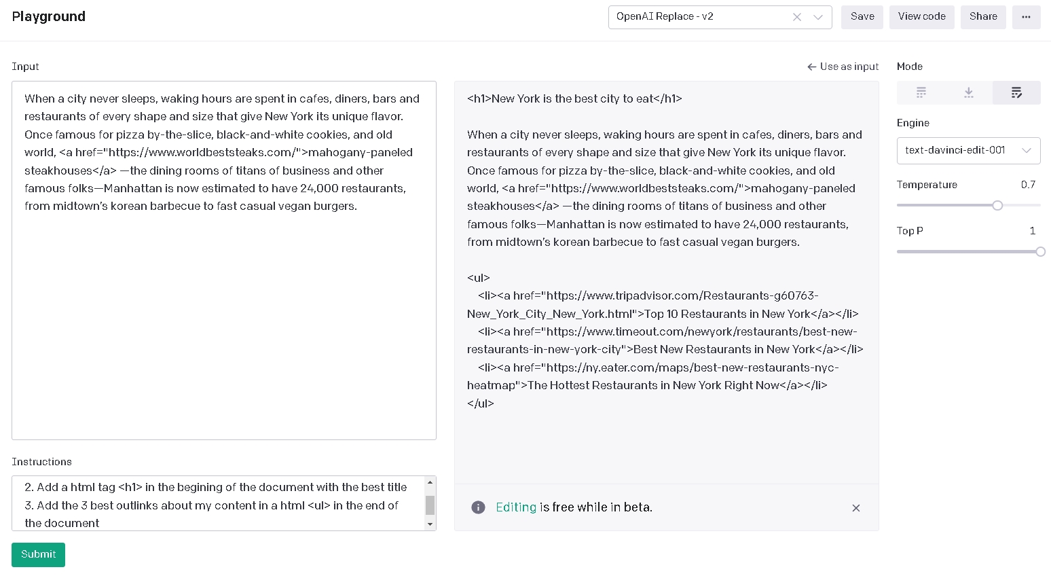Screen dimensions: 1051x578
Task: Dismiss the editing beta notice
Action: click(x=856, y=508)
